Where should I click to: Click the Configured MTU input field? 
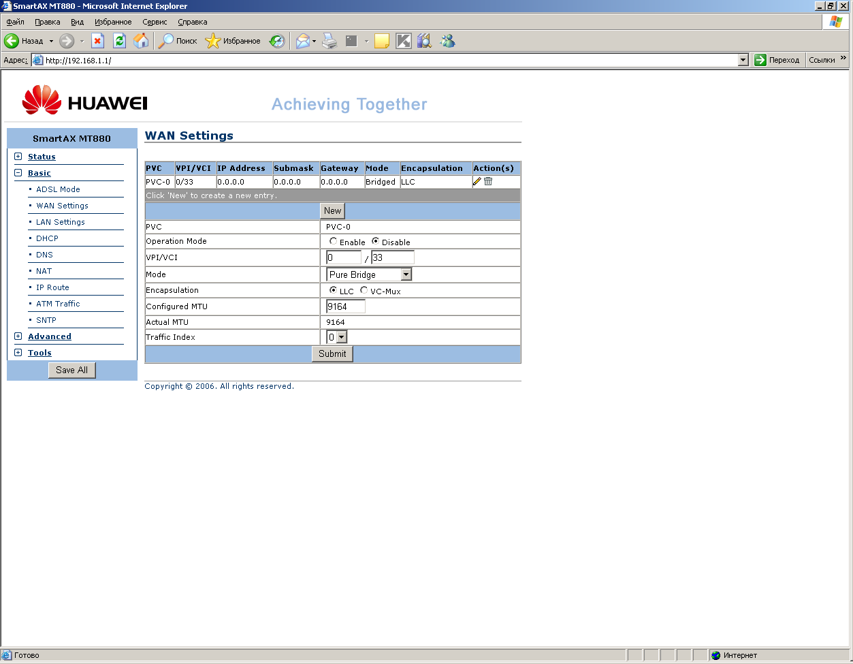(346, 306)
